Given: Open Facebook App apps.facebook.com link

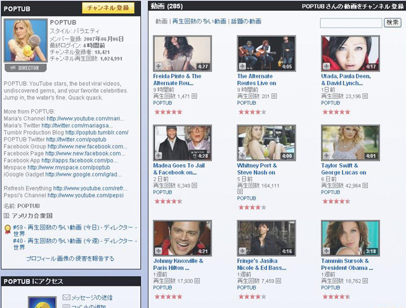Looking at the screenshot, I should pyautogui.click(x=79, y=161).
